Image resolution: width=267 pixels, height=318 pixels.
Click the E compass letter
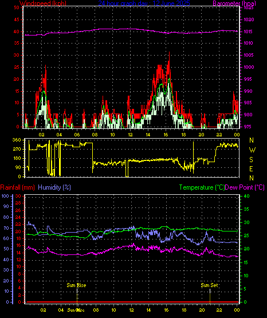251,169
